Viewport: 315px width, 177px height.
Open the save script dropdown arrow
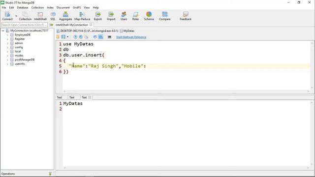tap(67, 37)
